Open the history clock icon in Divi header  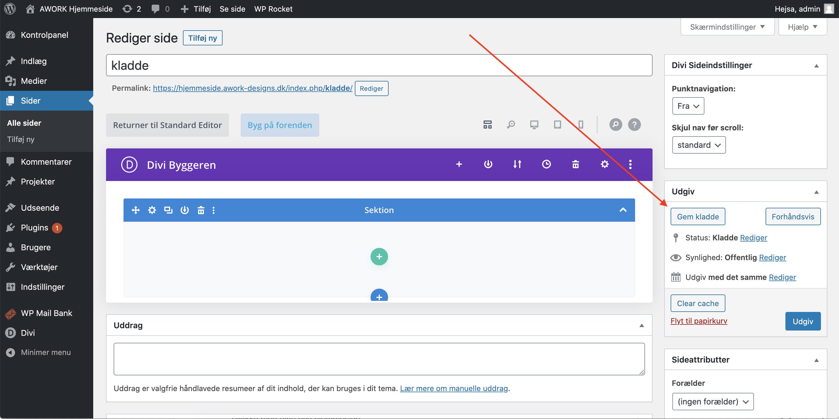[x=546, y=164]
